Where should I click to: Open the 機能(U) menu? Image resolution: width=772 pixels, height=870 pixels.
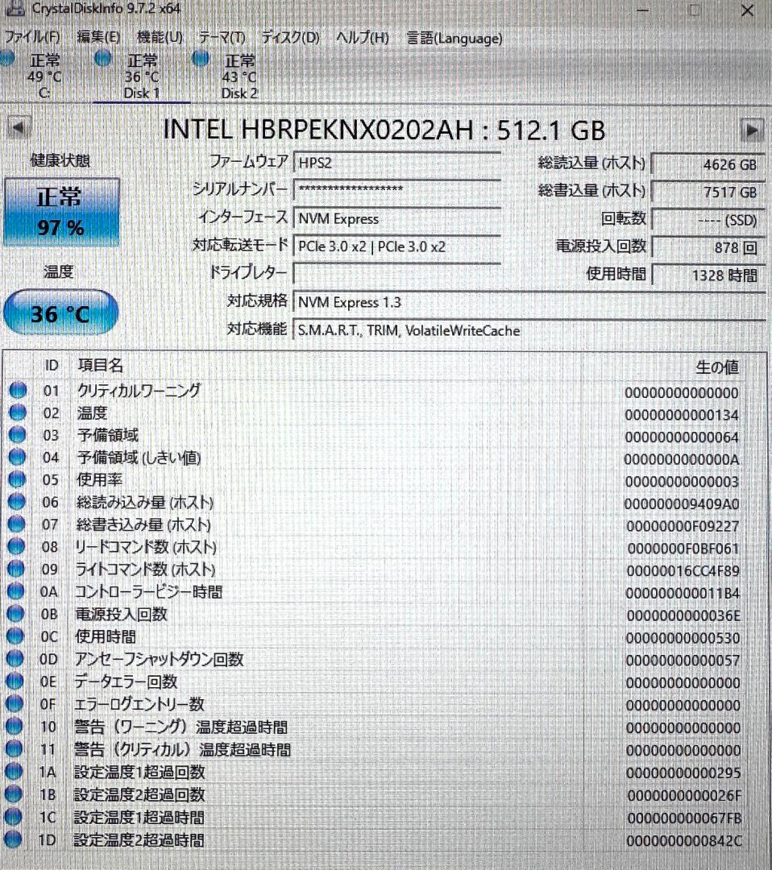pyautogui.click(x=160, y=38)
